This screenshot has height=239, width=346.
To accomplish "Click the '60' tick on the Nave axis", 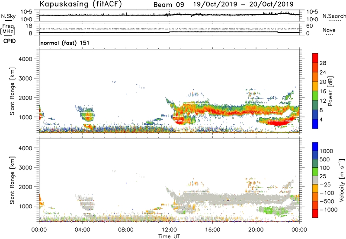I will coord(309,26).
